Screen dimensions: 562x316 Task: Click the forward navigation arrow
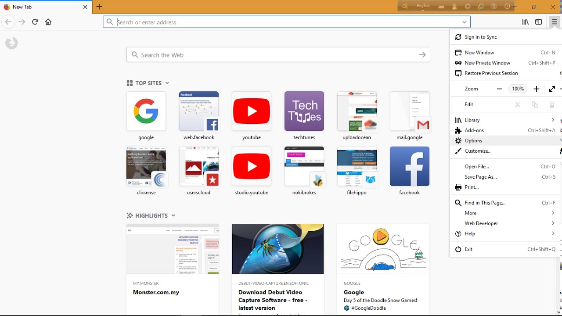coord(22,22)
